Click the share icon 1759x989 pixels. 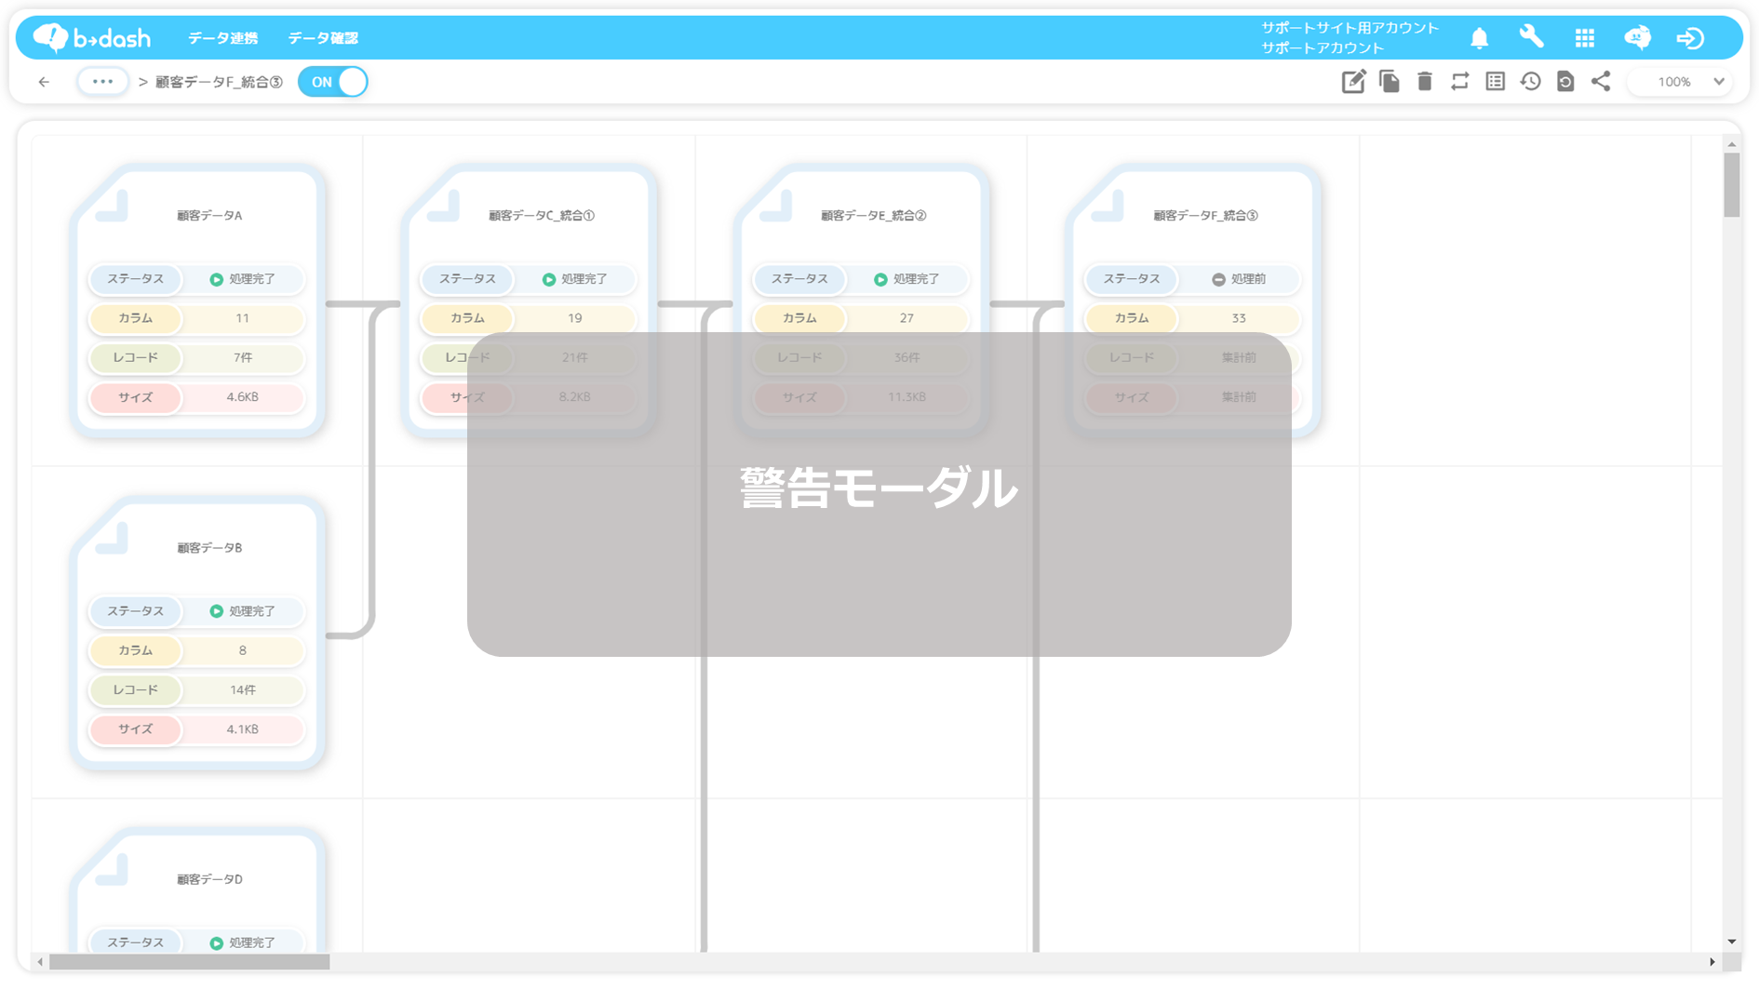(x=1601, y=82)
